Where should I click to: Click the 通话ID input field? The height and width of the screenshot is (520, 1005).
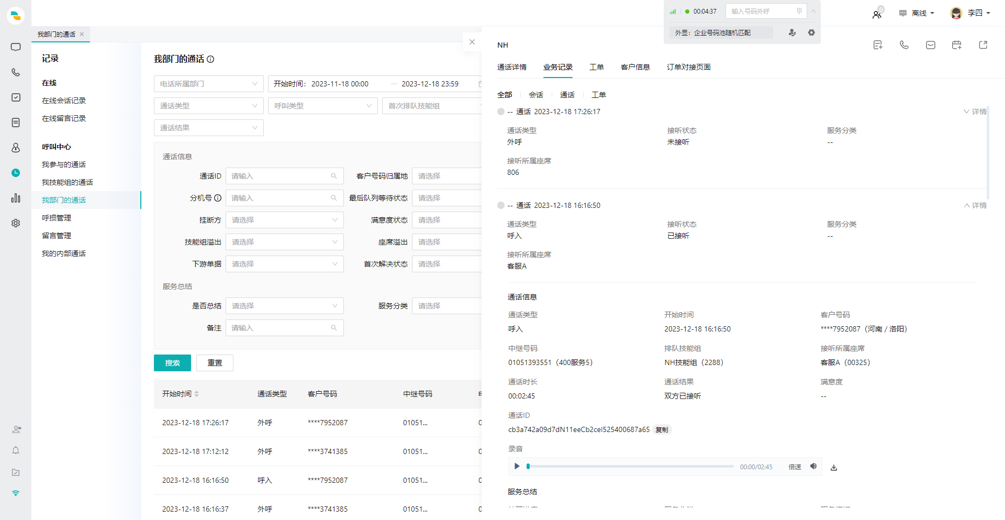pos(285,176)
